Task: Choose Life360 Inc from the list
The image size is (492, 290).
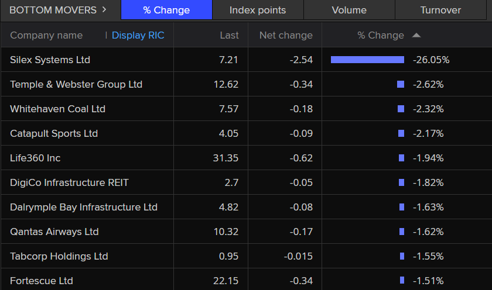Action: pyautogui.click(x=35, y=158)
